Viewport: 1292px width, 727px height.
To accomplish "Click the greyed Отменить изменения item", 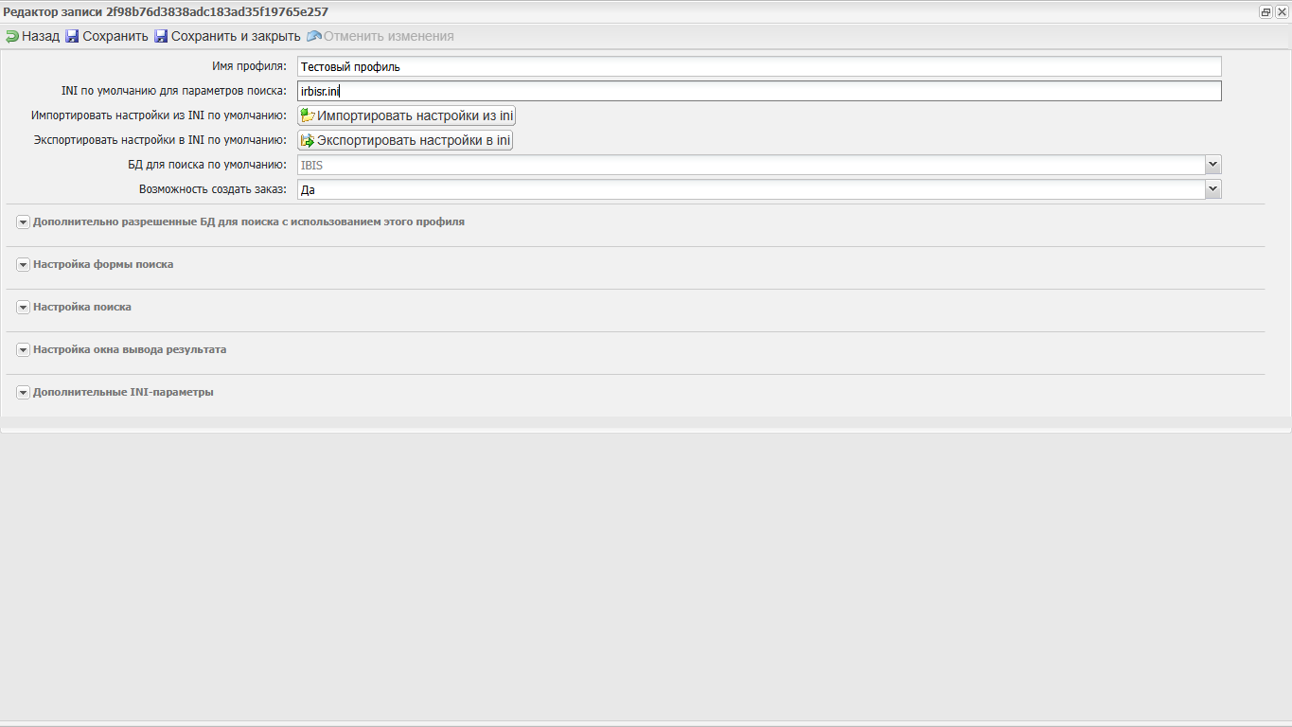I will (381, 37).
